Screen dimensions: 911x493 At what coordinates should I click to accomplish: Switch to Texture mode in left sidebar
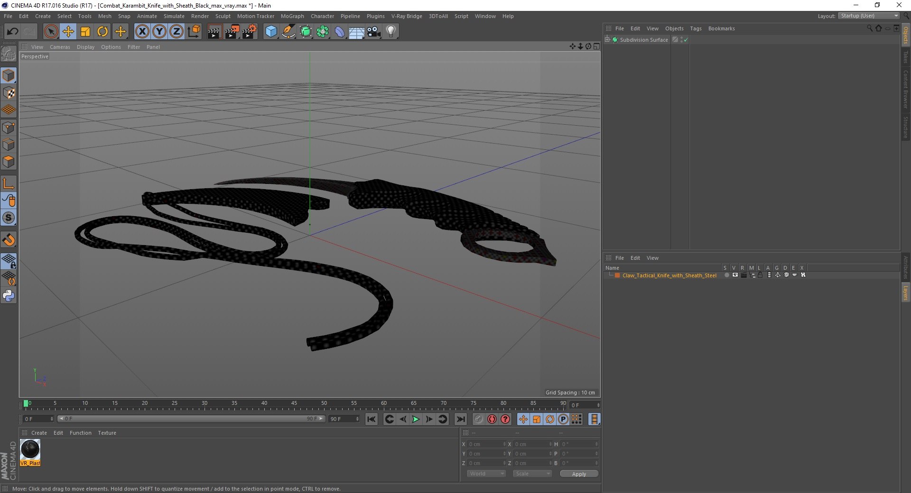(x=9, y=93)
